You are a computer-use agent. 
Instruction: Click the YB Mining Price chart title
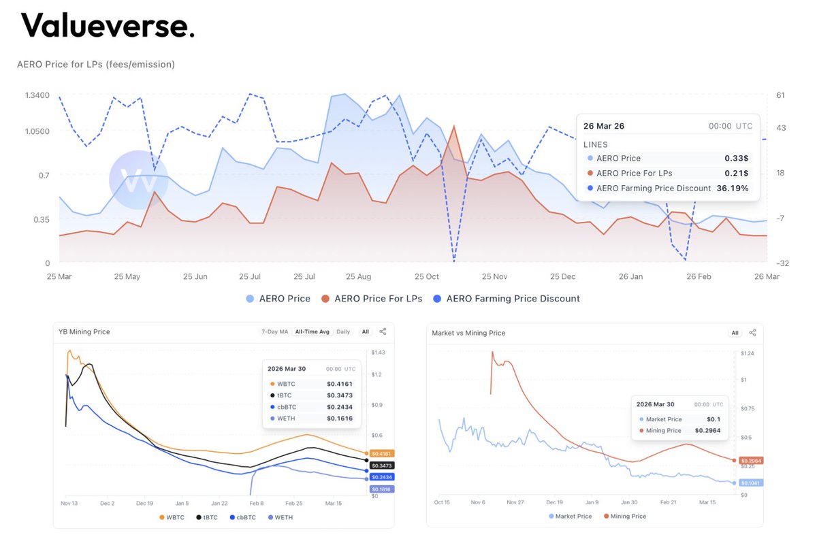click(85, 331)
